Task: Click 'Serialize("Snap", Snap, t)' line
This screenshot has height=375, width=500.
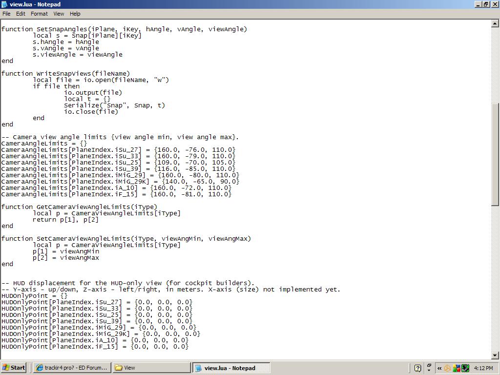Action: click(x=114, y=105)
